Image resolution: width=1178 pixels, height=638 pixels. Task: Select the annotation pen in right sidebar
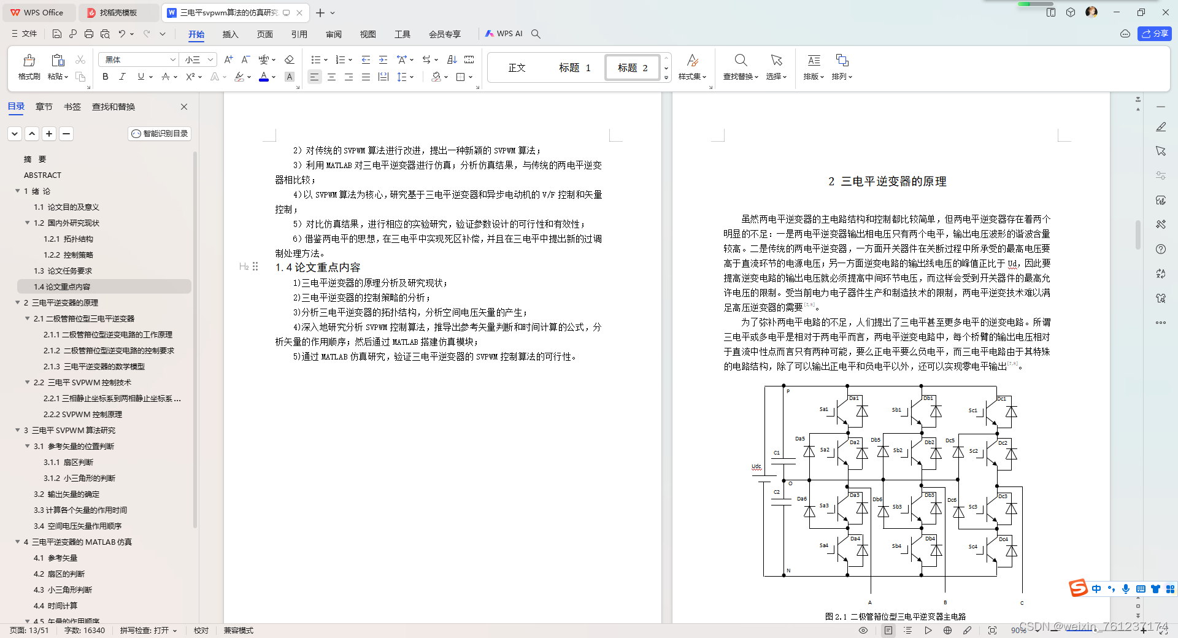coord(1161,127)
